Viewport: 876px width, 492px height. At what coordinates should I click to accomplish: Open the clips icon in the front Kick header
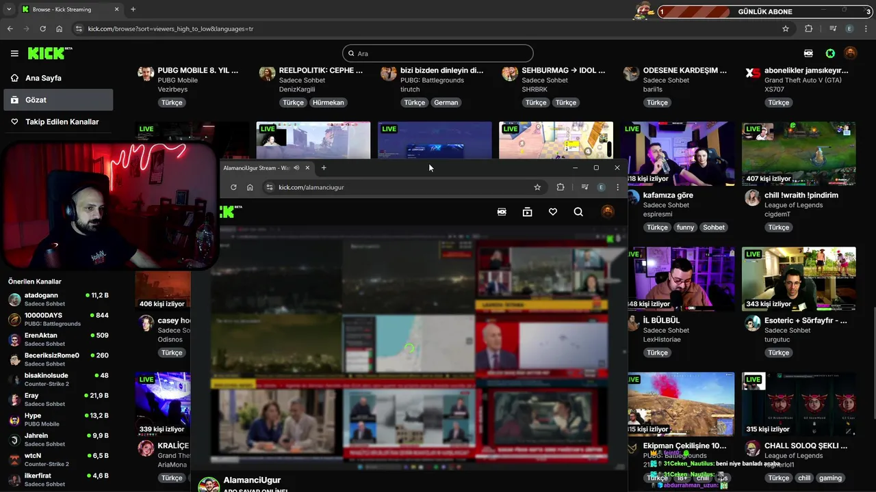(527, 212)
